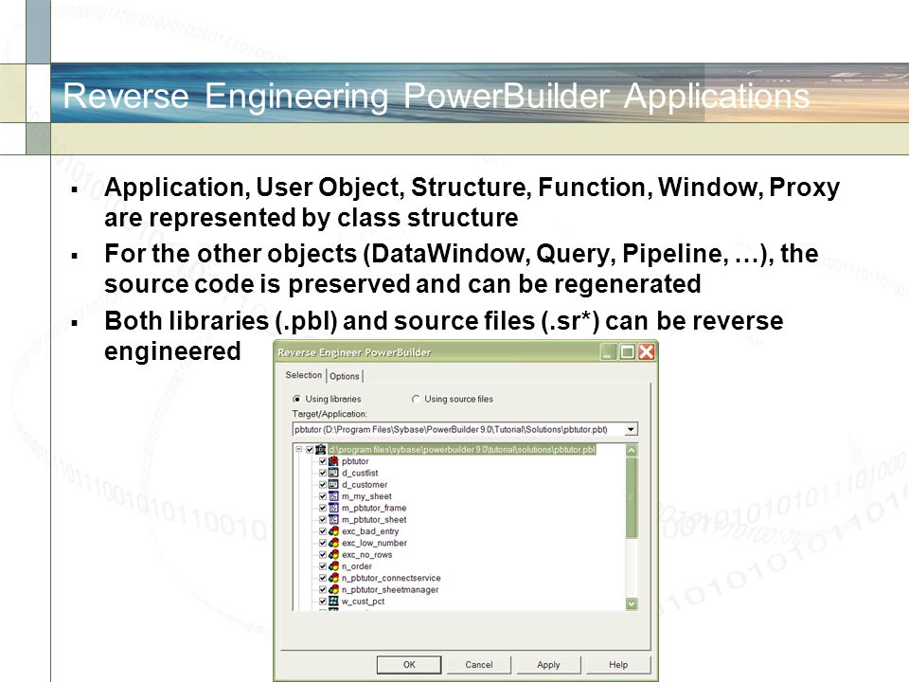Click the m_pbtutor_frame menu icon
Image resolution: width=909 pixels, height=682 pixels.
(x=333, y=508)
